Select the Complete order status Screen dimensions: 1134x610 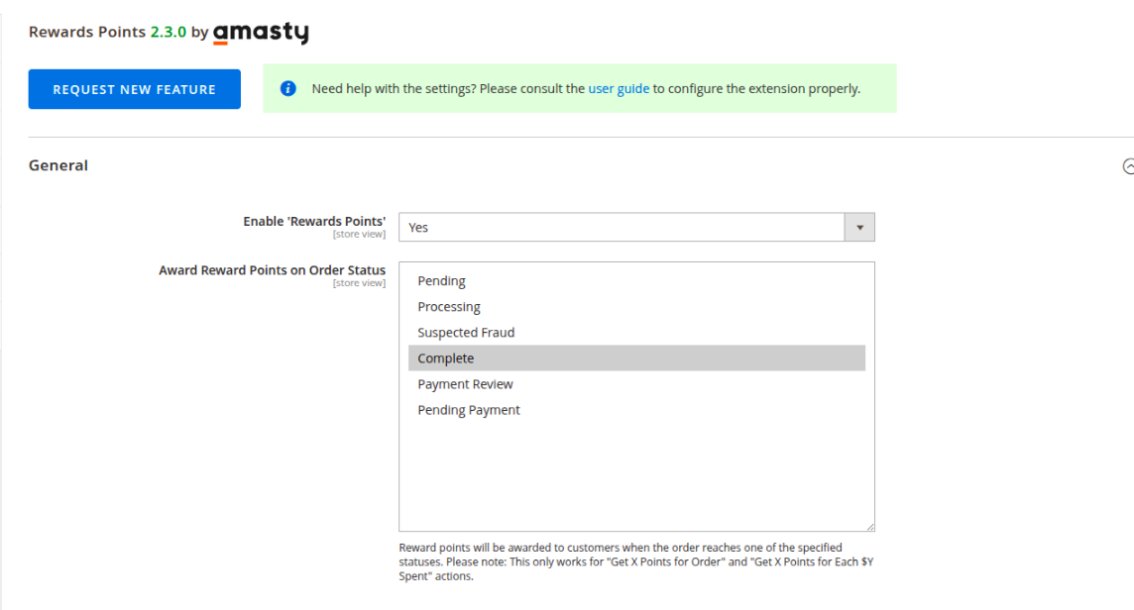[x=636, y=357]
